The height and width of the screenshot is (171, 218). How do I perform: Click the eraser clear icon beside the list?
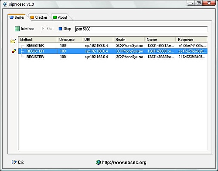click(x=14, y=51)
